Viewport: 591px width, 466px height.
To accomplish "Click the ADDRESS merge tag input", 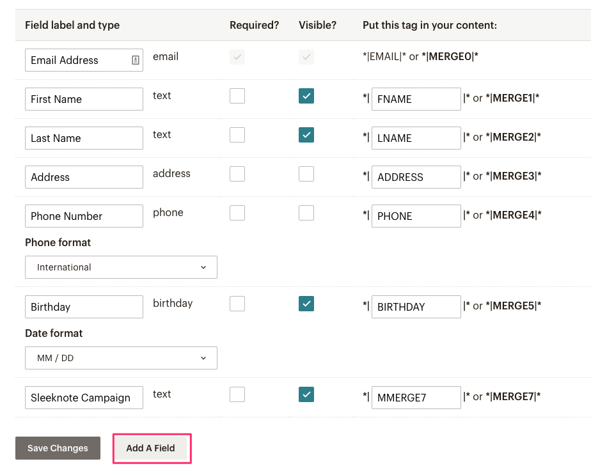I will tap(416, 177).
